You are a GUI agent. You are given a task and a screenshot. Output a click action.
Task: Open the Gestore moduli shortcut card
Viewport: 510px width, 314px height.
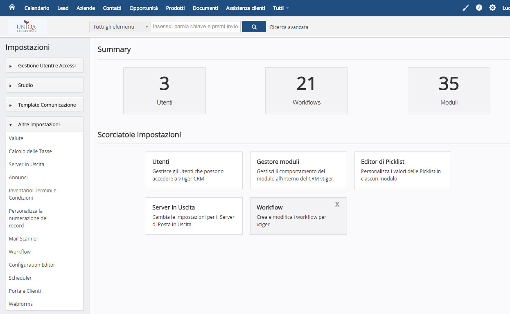pos(298,170)
